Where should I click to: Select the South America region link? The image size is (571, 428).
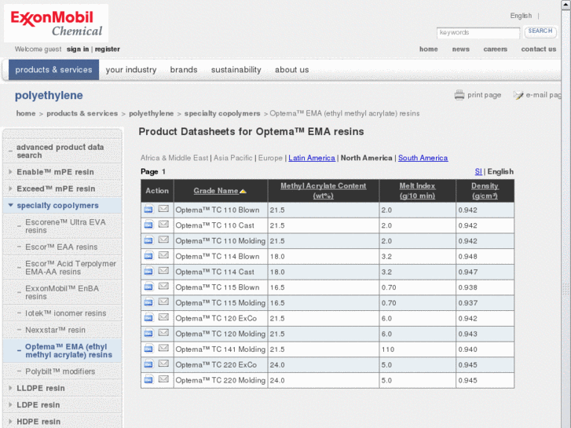(x=423, y=158)
